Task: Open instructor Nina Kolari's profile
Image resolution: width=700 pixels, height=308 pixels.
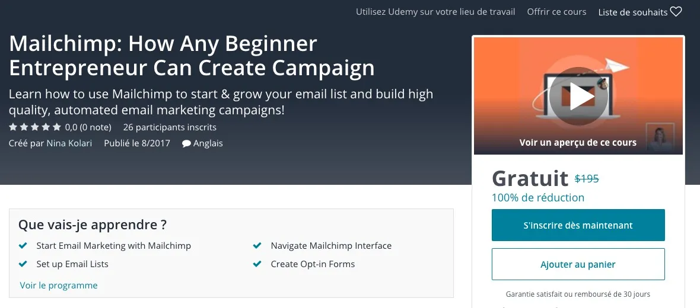Action: click(x=69, y=143)
